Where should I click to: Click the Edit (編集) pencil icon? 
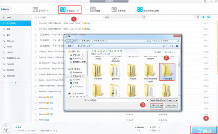coord(93,9)
